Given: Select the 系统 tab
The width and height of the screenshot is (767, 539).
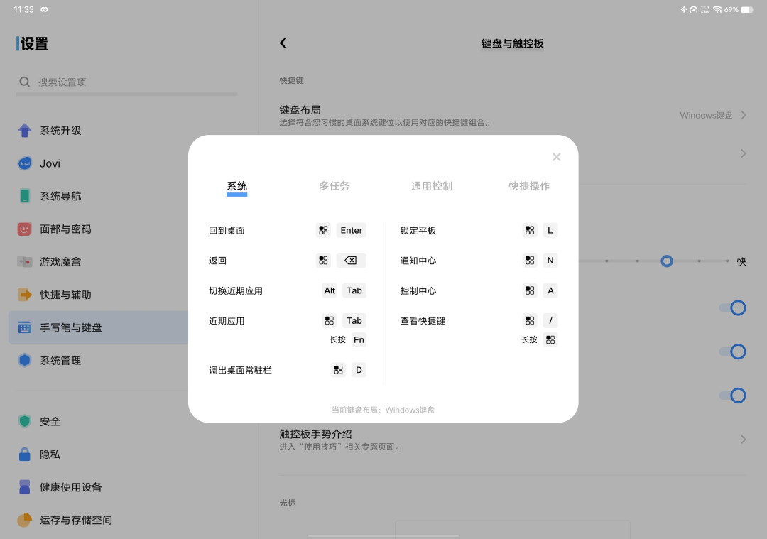Looking at the screenshot, I should pyautogui.click(x=236, y=186).
